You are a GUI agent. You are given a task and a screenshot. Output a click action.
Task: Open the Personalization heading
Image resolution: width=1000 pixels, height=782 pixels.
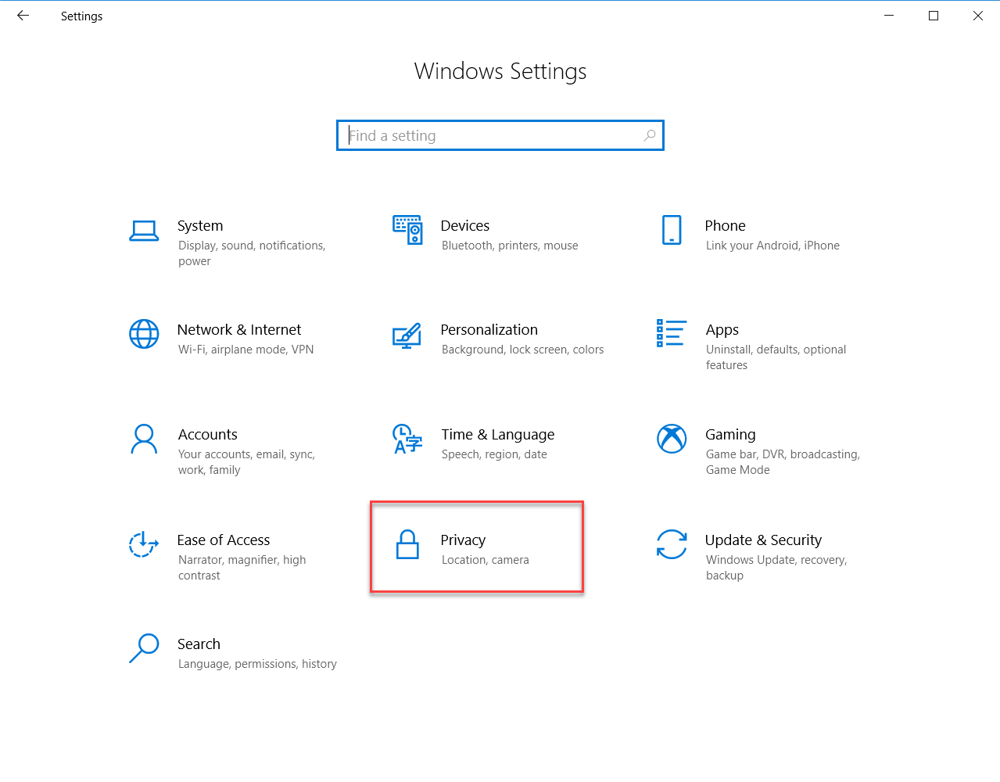click(x=489, y=329)
